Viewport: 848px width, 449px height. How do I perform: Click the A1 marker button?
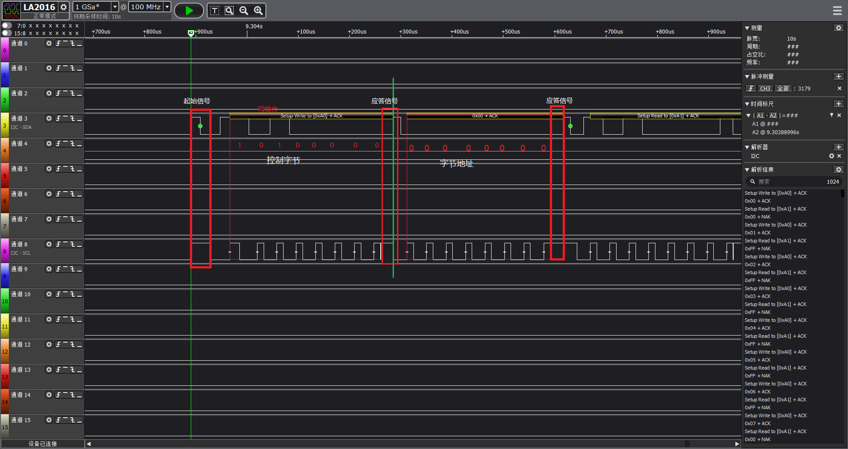point(760,115)
